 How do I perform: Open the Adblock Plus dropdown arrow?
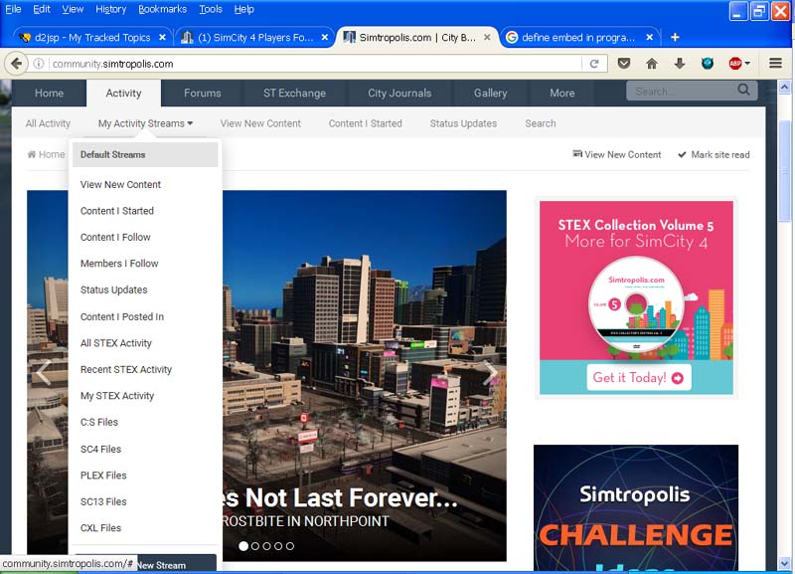tap(747, 64)
